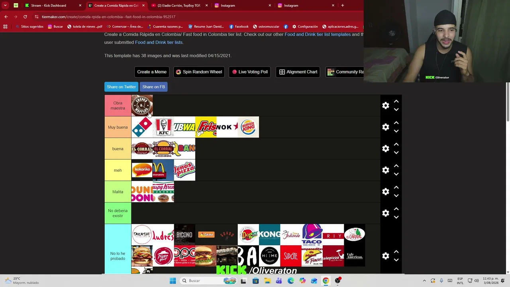Select the Crepes & Waffles logo
The image size is (510, 287).
pos(142,106)
